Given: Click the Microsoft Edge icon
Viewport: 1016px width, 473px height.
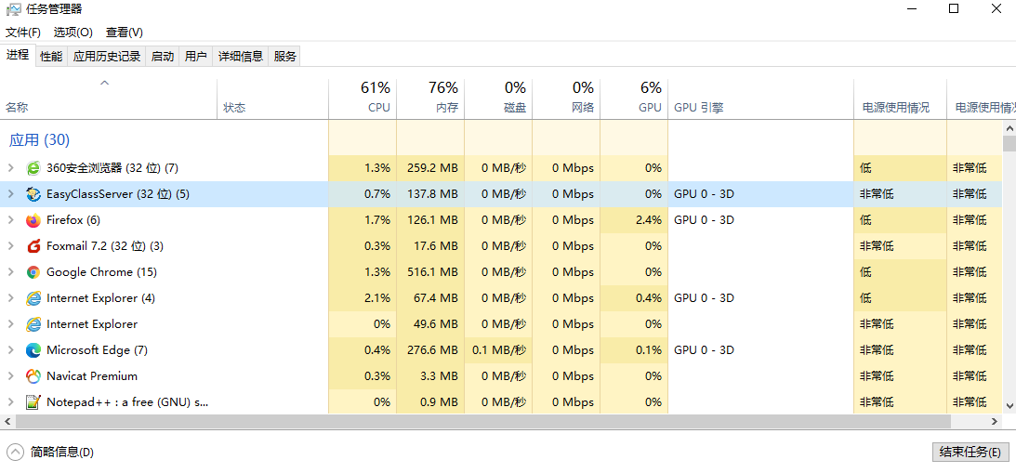Looking at the screenshot, I should pyautogui.click(x=33, y=350).
